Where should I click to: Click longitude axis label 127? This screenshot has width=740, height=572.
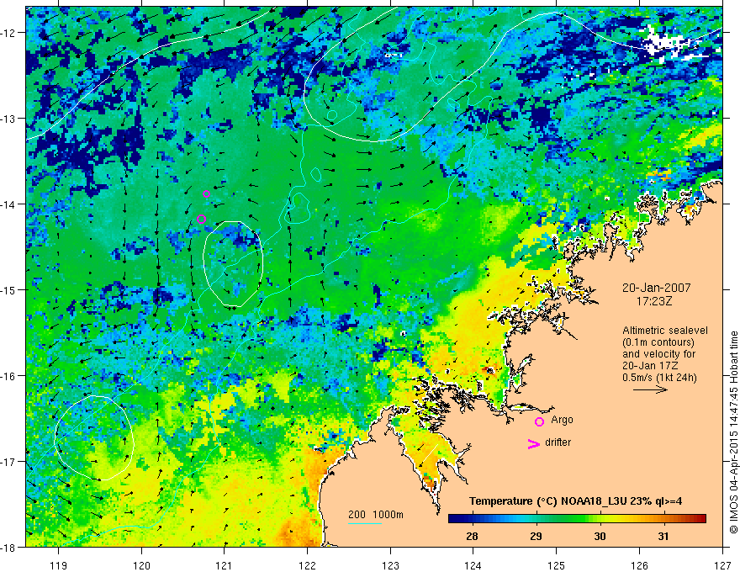(x=722, y=565)
